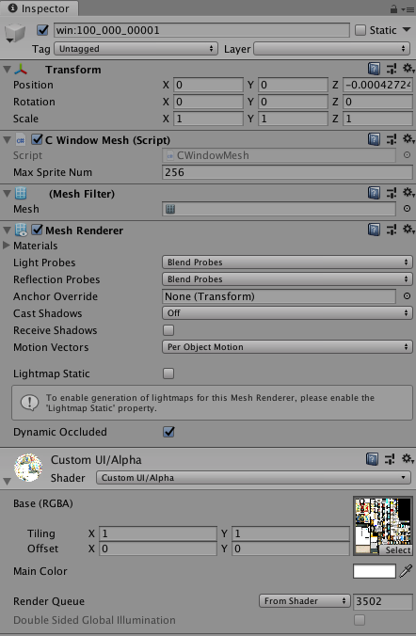Pick Main Color with the eyedropper

coord(406,571)
